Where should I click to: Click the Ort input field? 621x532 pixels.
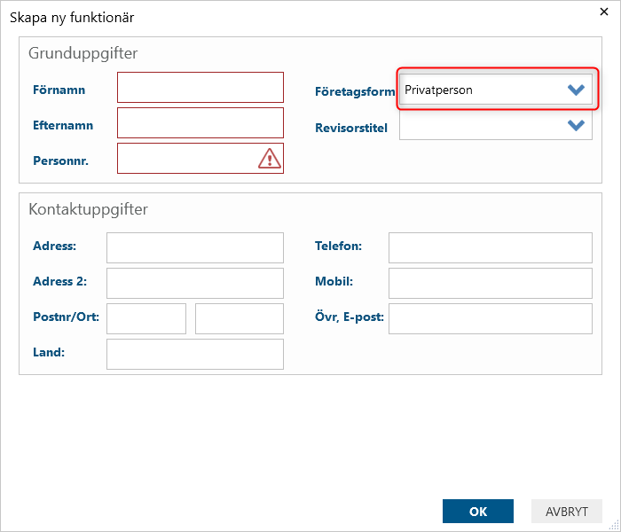click(x=240, y=318)
